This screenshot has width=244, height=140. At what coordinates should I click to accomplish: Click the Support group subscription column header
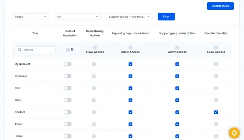(x=177, y=33)
